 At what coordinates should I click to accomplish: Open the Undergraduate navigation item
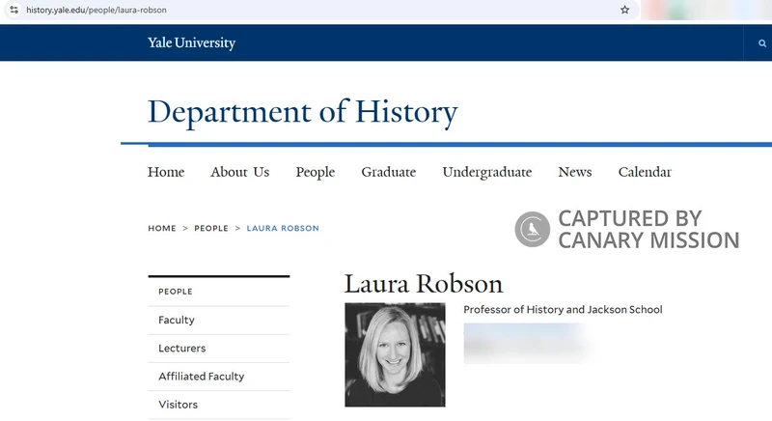(x=486, y=172)
